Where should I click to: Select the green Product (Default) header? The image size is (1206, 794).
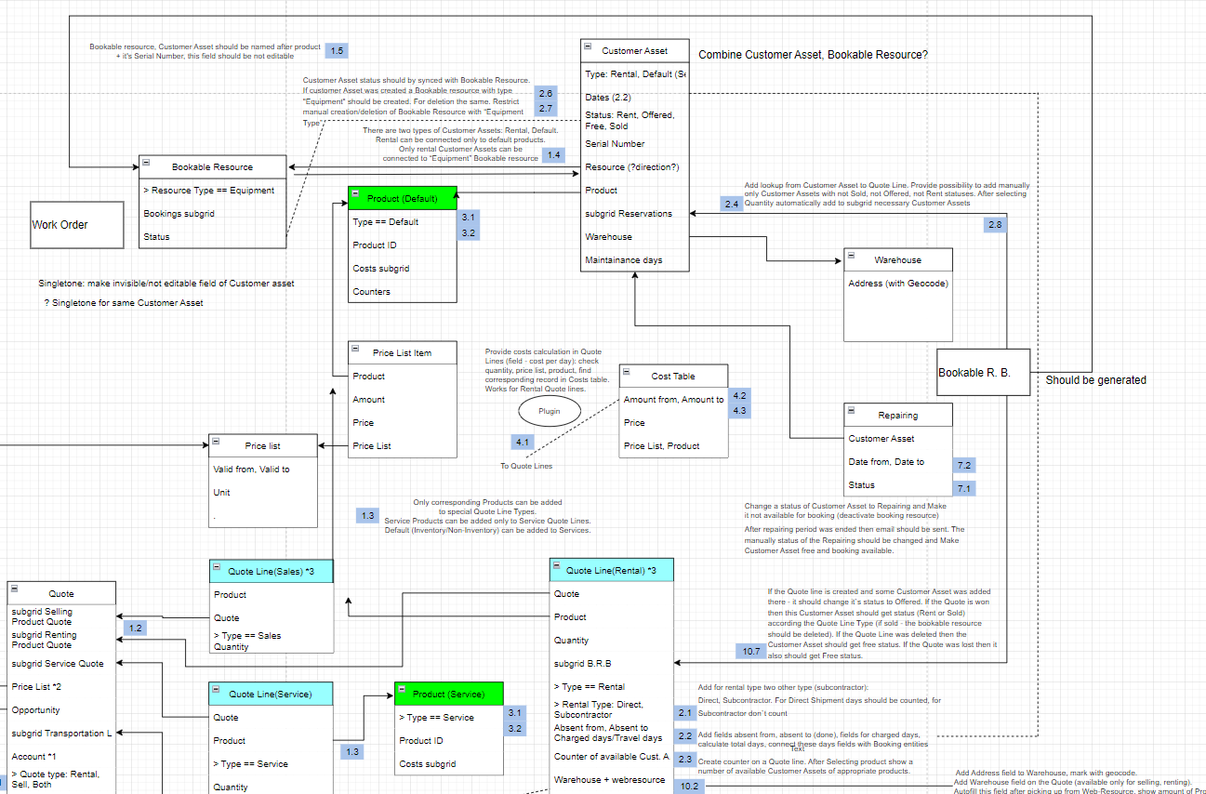tap(403, 198)
